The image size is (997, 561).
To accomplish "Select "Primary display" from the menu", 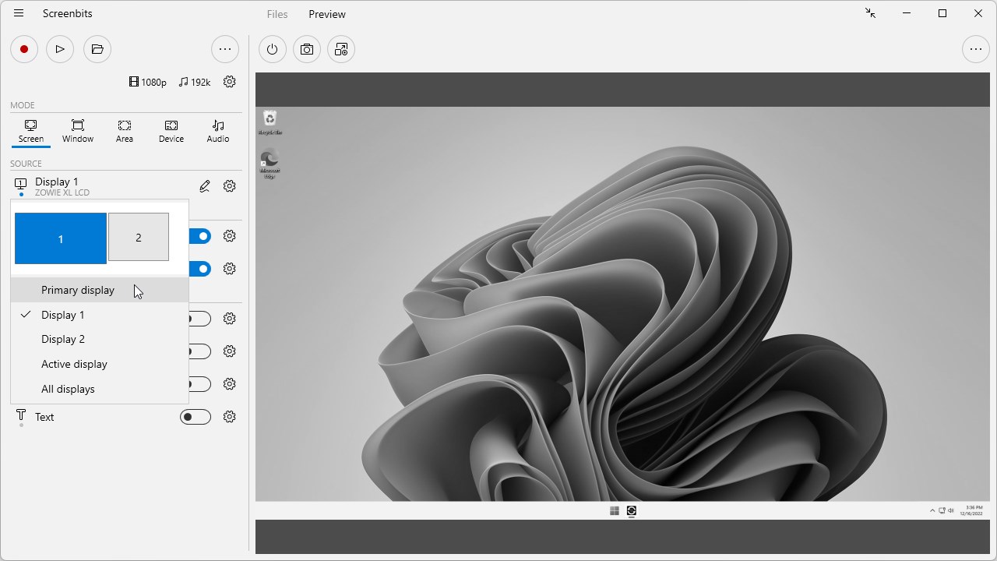I will tap(78, 289).
